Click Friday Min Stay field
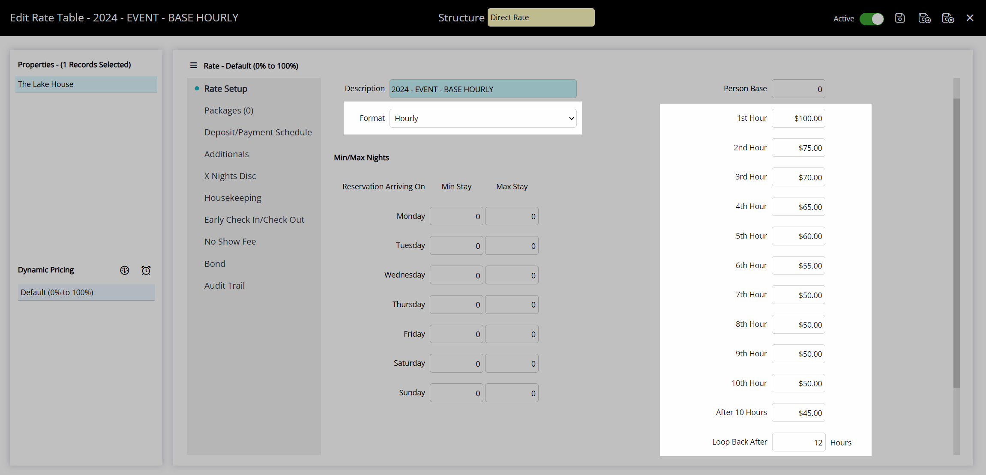Image resolution: width=986 pixels, height=475 pixels. coord(456,334)
